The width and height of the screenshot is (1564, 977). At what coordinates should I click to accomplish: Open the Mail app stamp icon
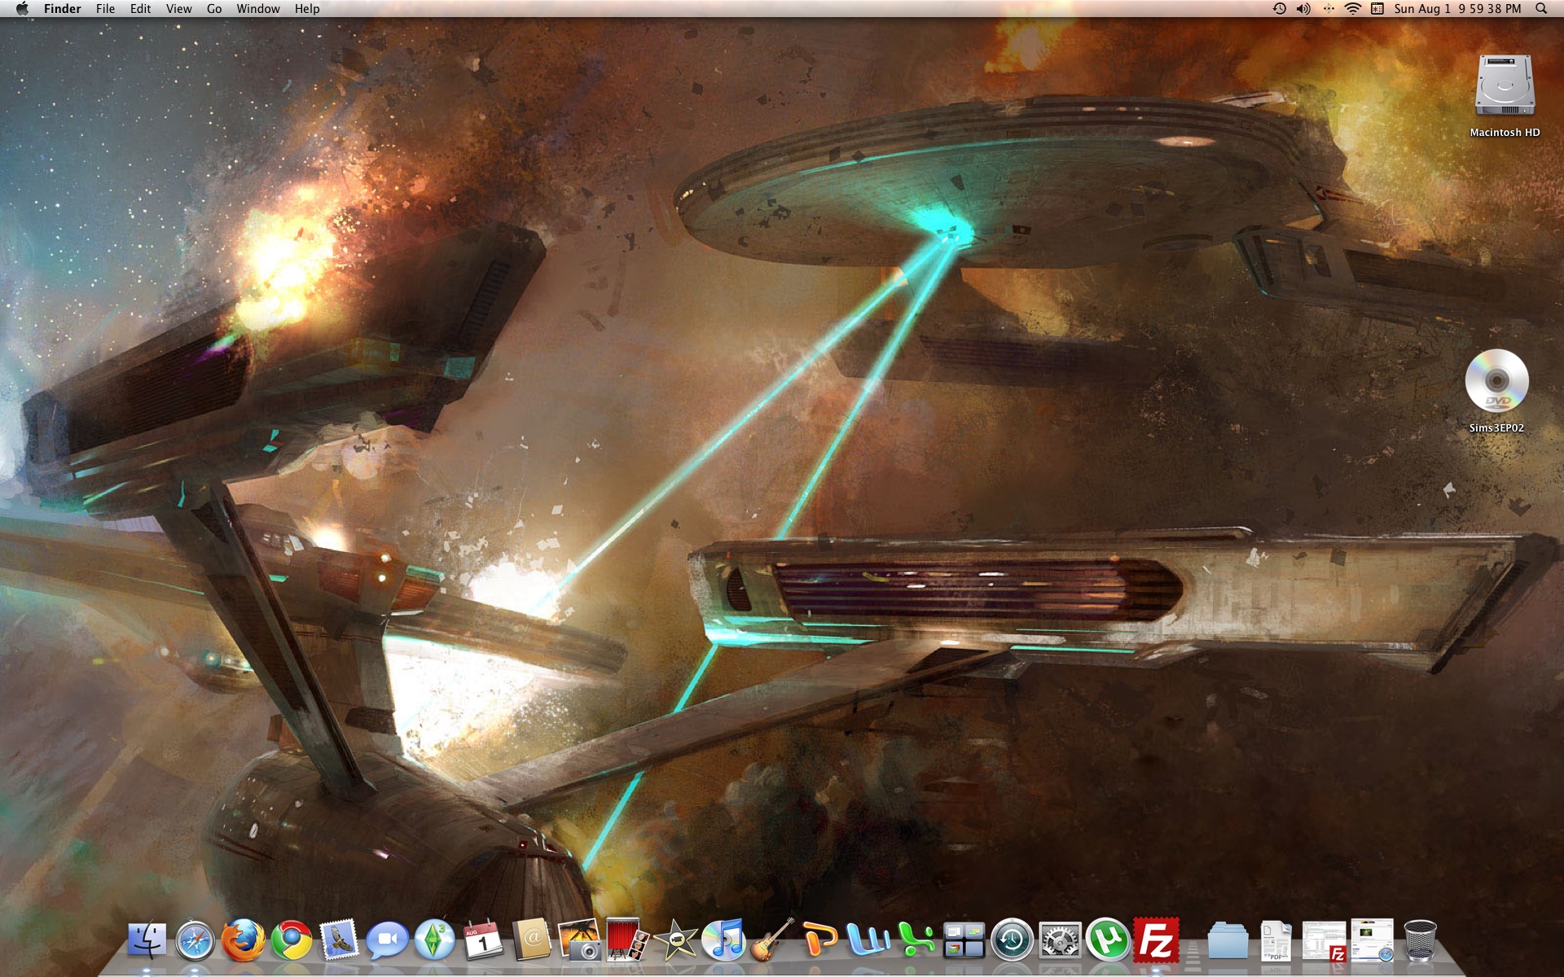coord(340,940)
